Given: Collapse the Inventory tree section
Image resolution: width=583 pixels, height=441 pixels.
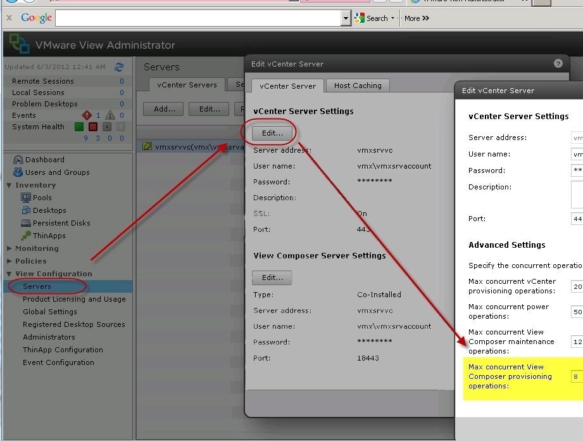Looking at the screenshot, I should coord(9,185).
